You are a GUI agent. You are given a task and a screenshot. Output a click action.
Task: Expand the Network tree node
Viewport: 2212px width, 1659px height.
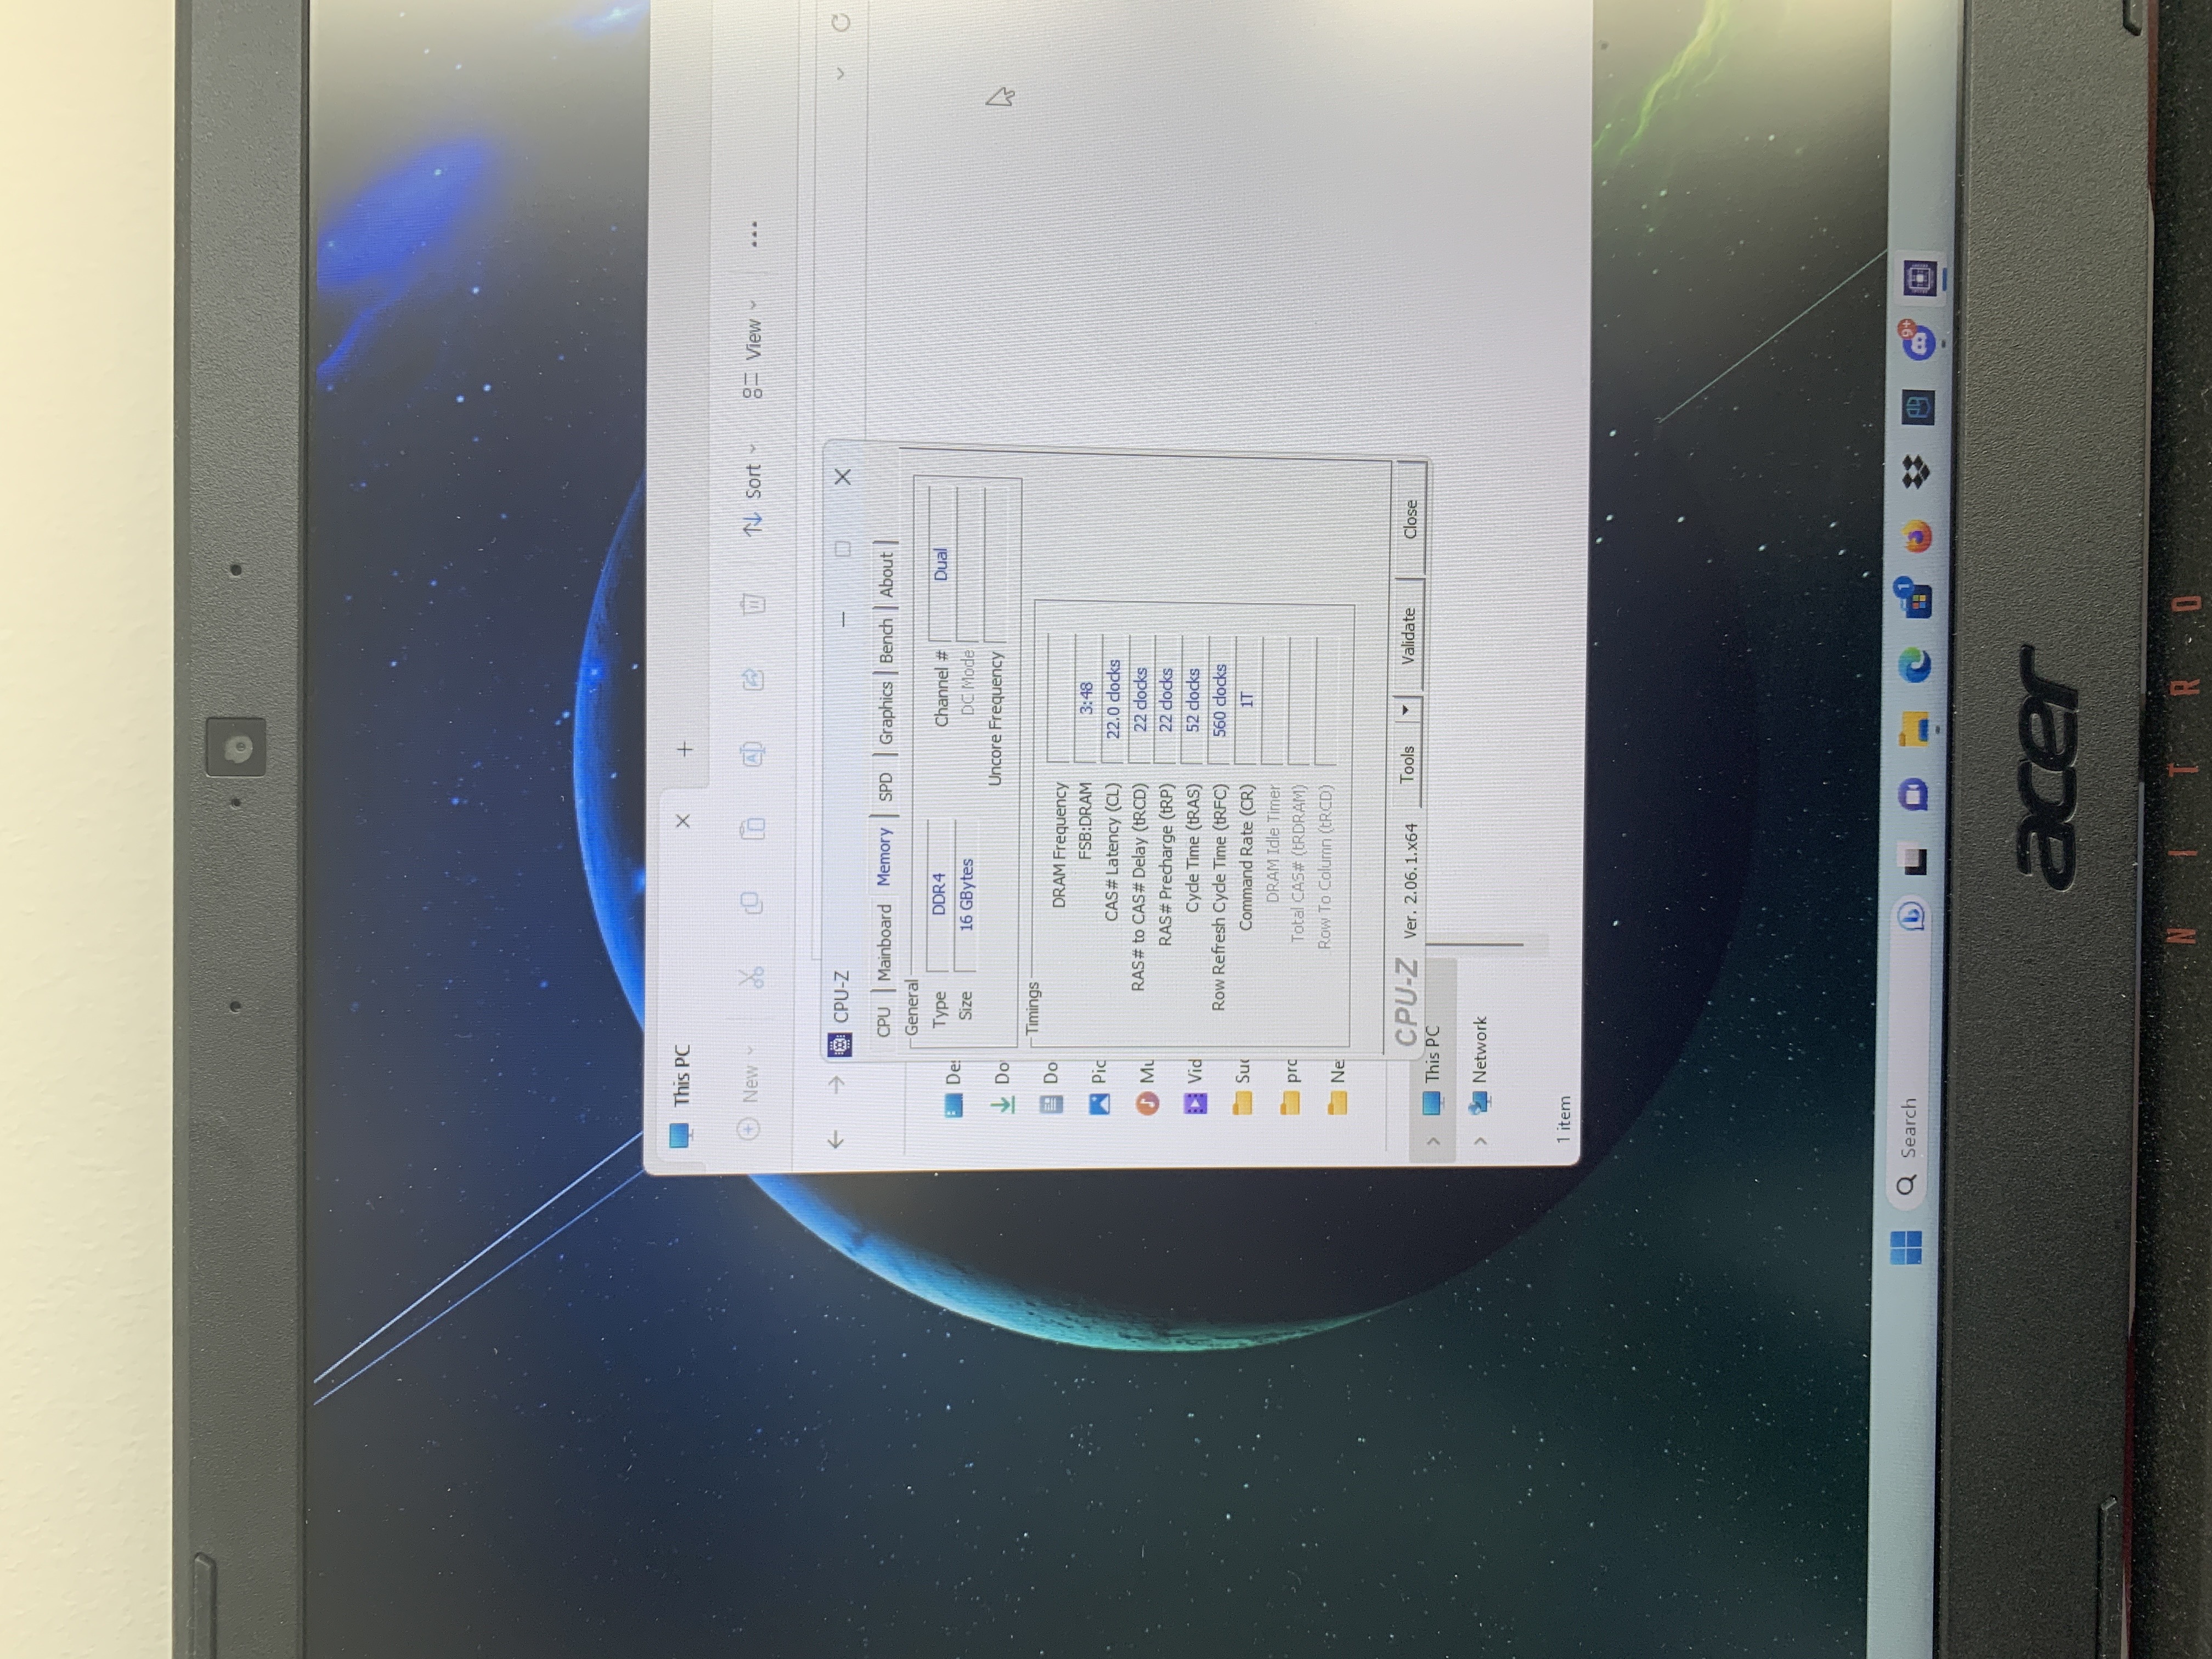[1481, 1141]
